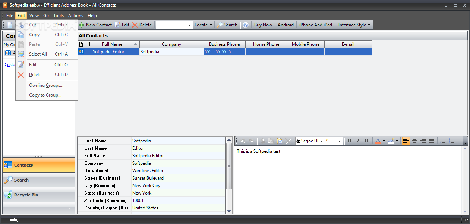Image resolution: width=470 pixels, height=224 pixels.
Task: Open the Locate dropdown
Action: pyautogui.click(x=203, y=25)
